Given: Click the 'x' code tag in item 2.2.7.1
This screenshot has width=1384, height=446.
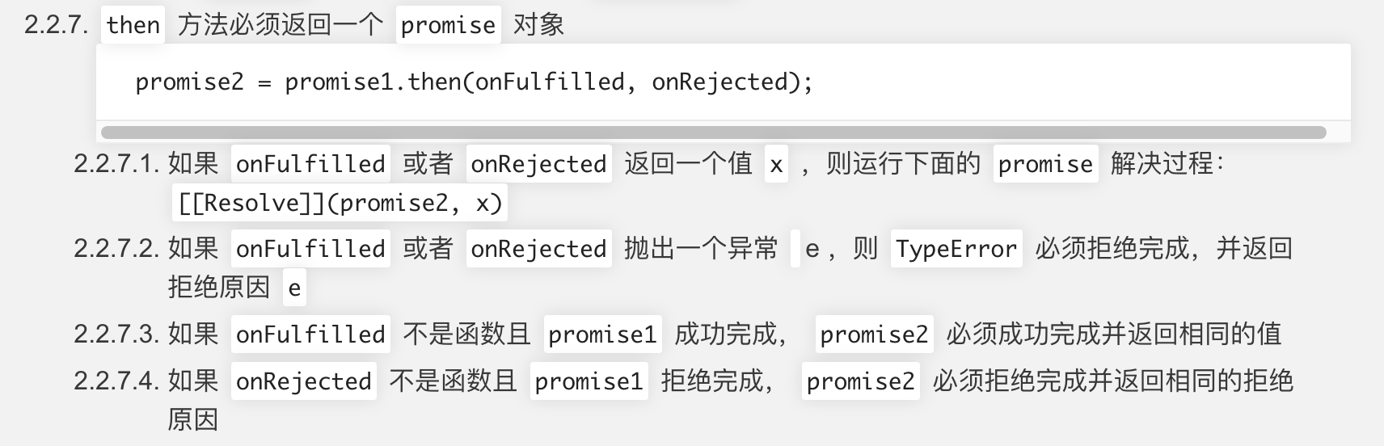Looking at the screenshot, I should click(776, 163).
